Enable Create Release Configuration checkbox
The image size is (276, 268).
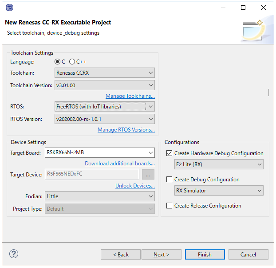click(x=169, y=206)
